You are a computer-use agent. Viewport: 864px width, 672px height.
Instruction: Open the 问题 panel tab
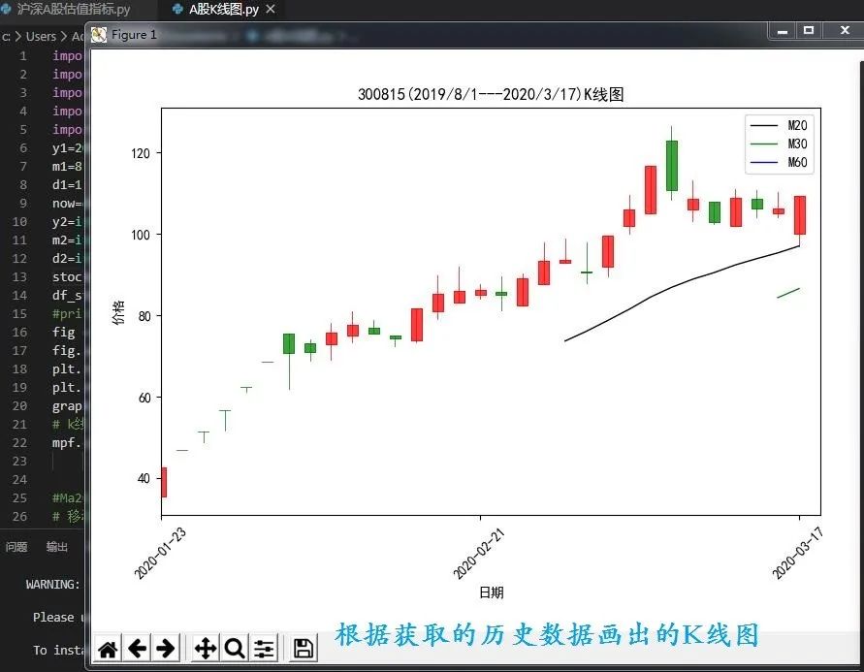click(16, 546)
